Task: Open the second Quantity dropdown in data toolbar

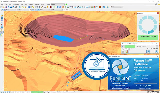Action: 57,10
